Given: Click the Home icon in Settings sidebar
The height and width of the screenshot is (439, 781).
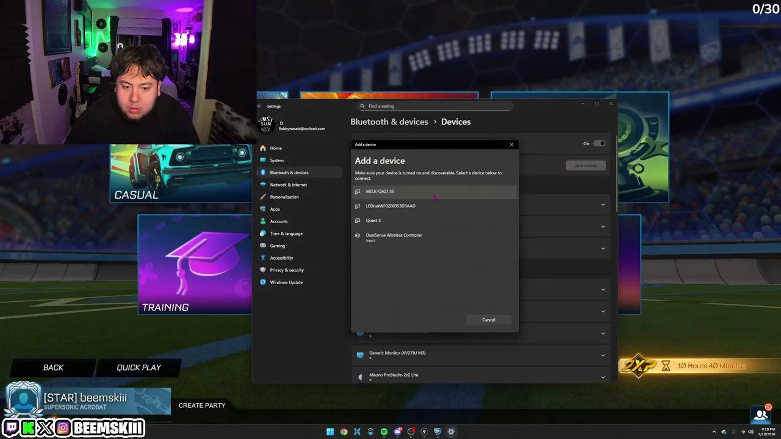Looking at the screenshot, I should (263, 148).
